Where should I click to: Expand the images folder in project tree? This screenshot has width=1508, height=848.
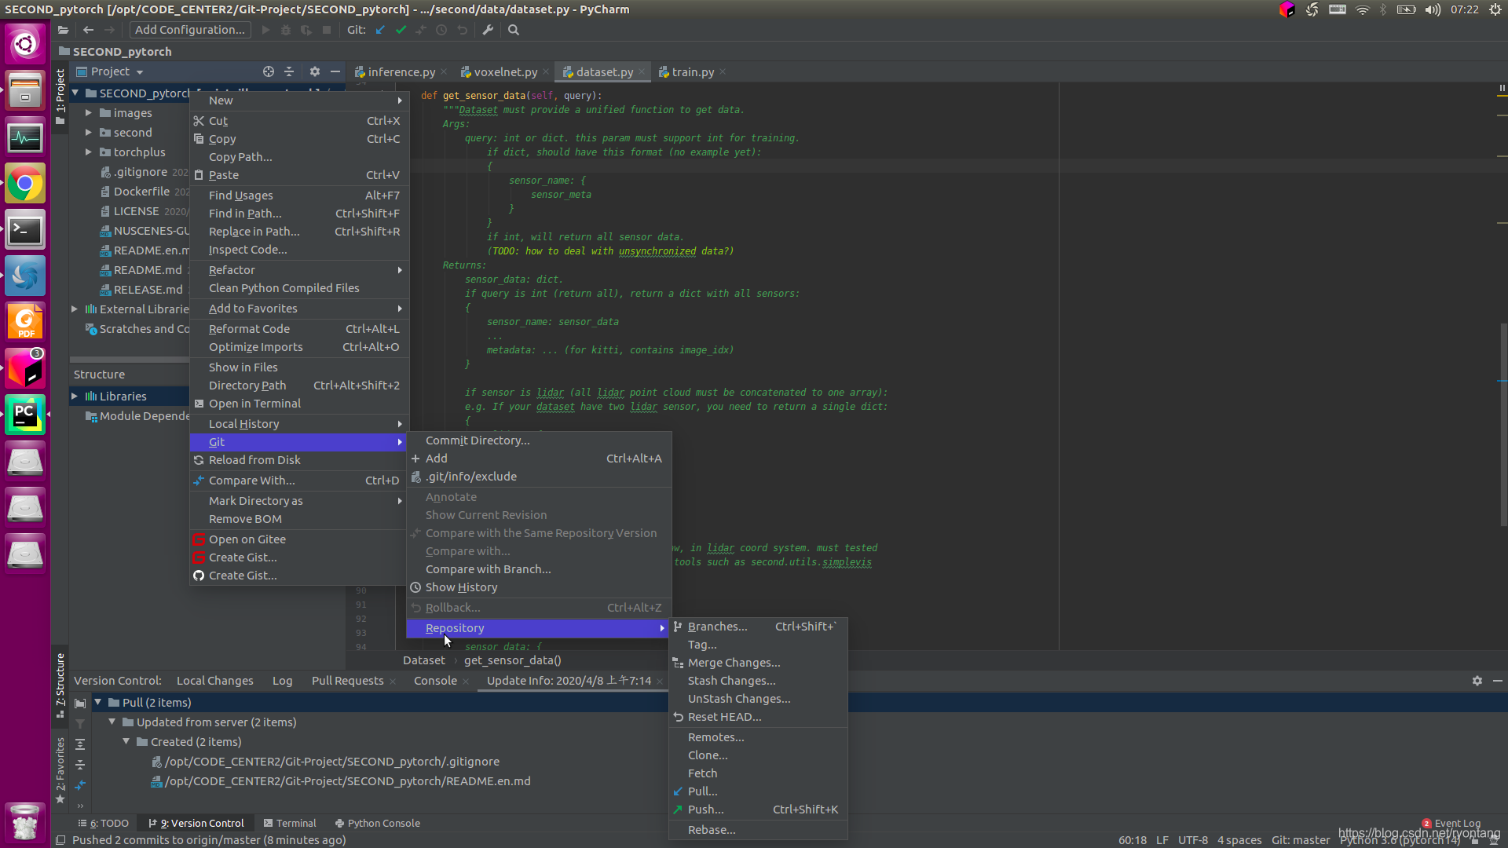89,113
